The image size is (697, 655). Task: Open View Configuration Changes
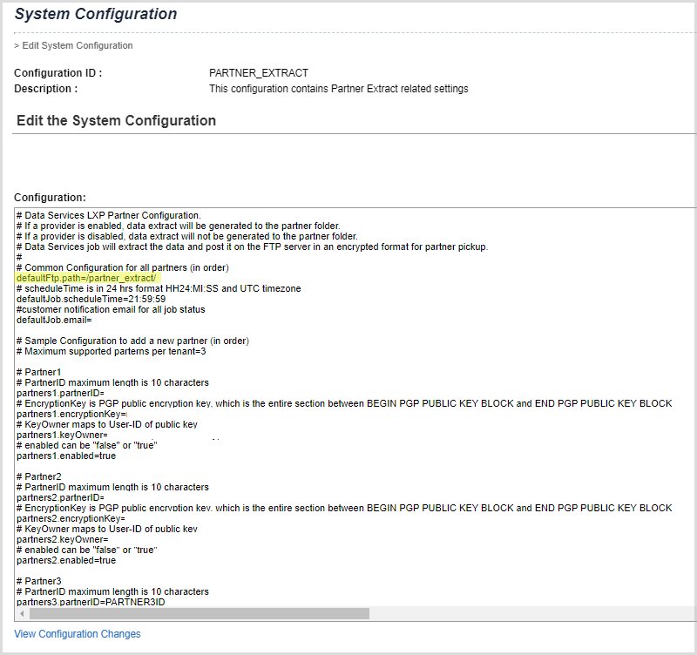coord(77,633)
